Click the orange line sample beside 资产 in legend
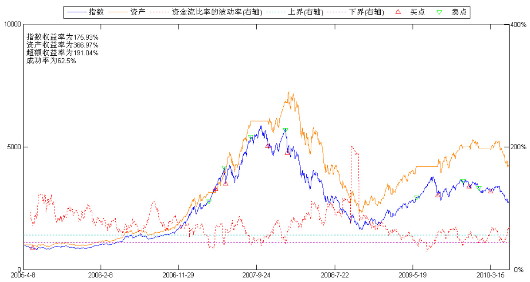Image resolution: width=530 pixels, height=282 pixels. pos(118,12)
